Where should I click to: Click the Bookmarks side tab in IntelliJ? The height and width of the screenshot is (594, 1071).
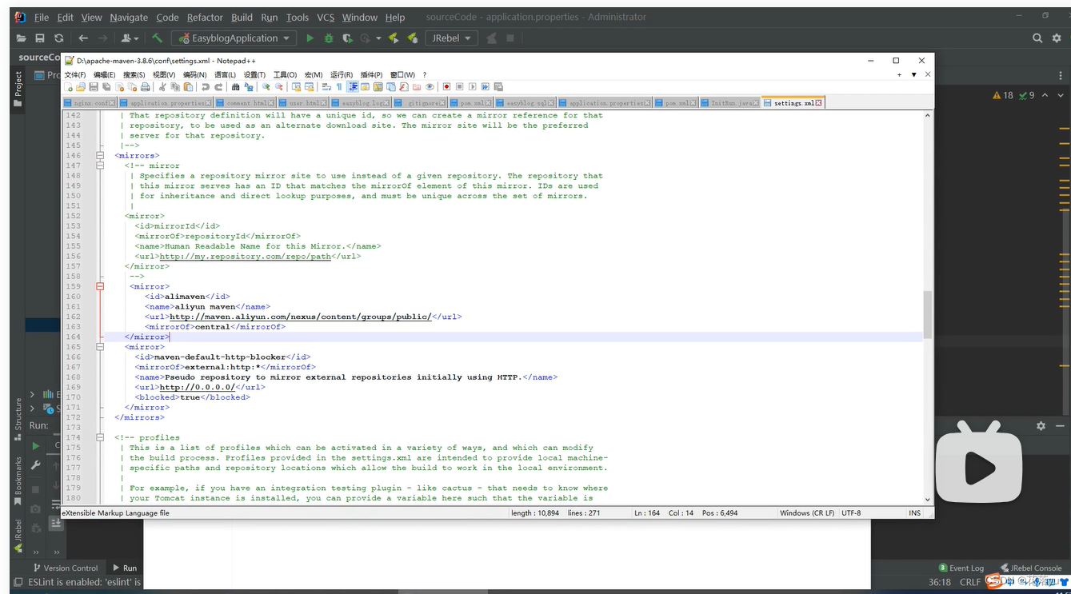(18, 480)
